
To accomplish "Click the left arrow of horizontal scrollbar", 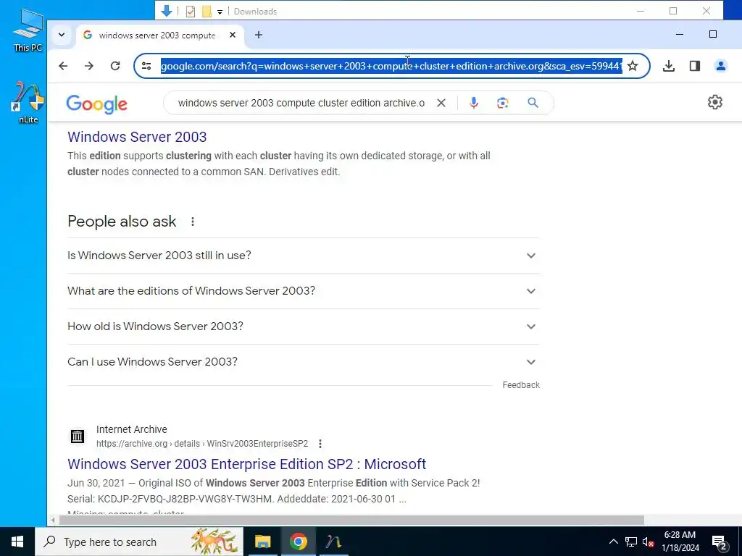I will [x=53, y=520].
